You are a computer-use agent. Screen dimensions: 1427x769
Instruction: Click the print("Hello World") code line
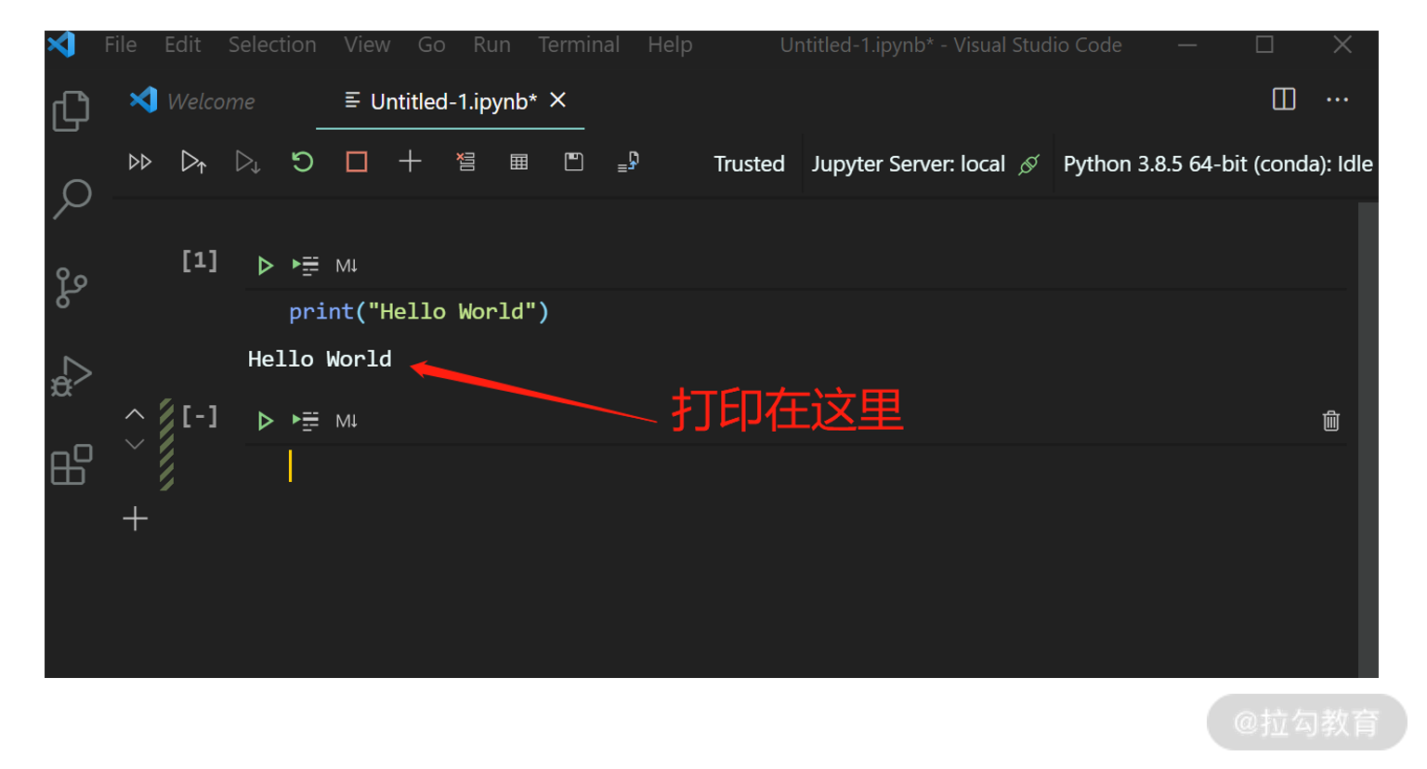pyautogui.click(x=419, y=312)
